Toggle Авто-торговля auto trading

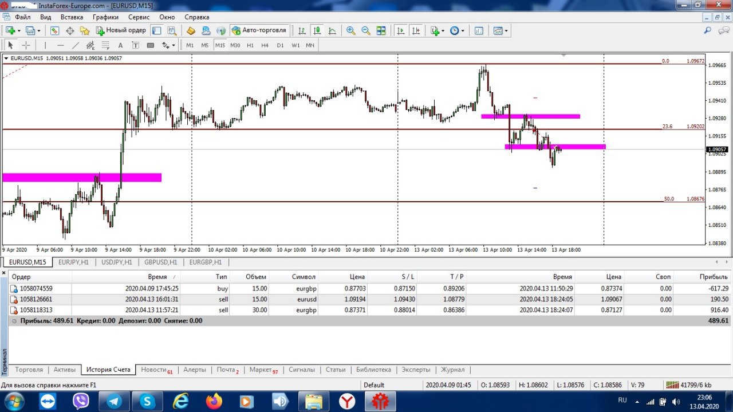[x=259, y=30]
